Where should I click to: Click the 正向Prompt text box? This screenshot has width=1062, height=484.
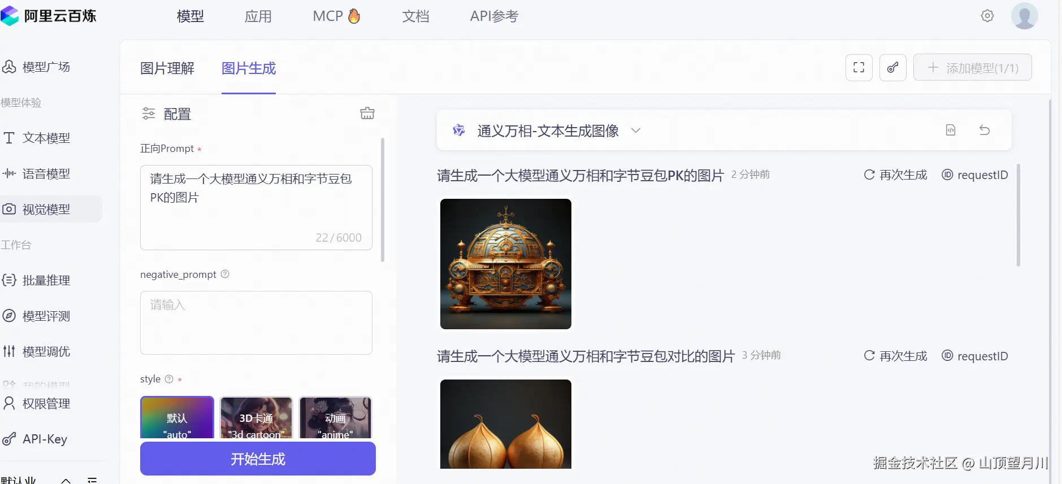[256, 207]
